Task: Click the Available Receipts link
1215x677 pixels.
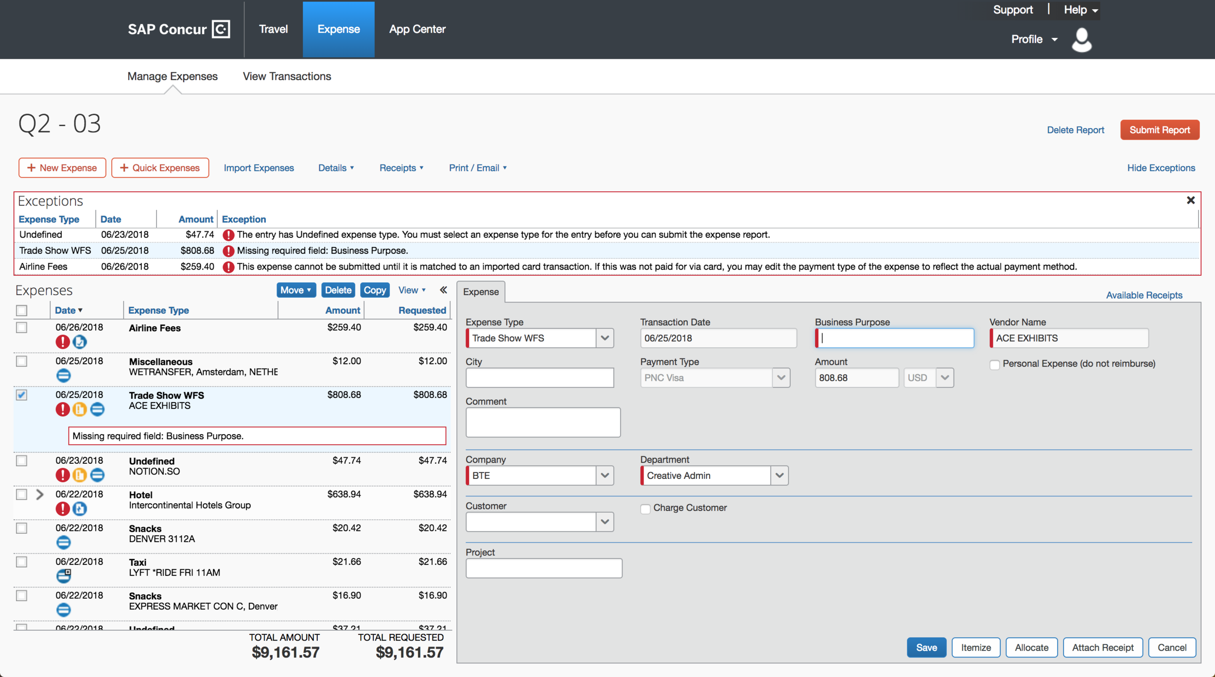Action: (1144, 295)
